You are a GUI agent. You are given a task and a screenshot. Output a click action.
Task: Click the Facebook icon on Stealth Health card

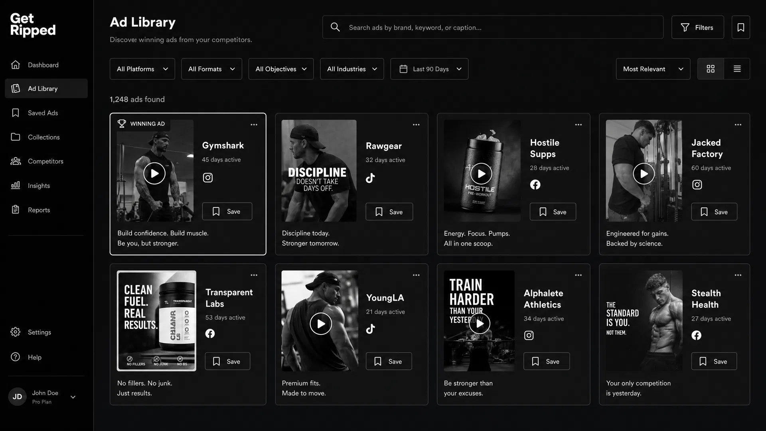(x=696, y=335)
